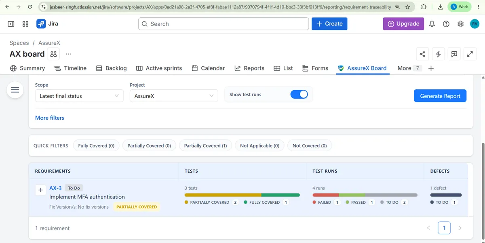The height and width of the screenshot is (243, 485).
Task: Click the PASSED runs legend
Action: [360, 202]
